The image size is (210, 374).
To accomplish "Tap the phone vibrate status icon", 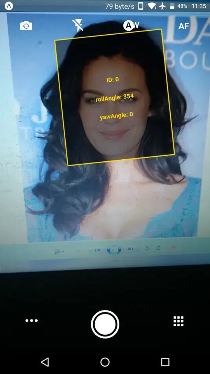I will pyautogui.click(x=141, y=6).
